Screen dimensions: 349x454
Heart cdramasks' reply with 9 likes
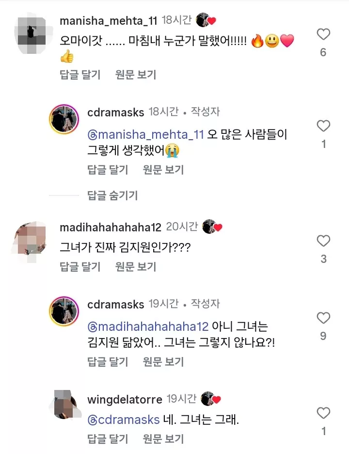(323, 318)
